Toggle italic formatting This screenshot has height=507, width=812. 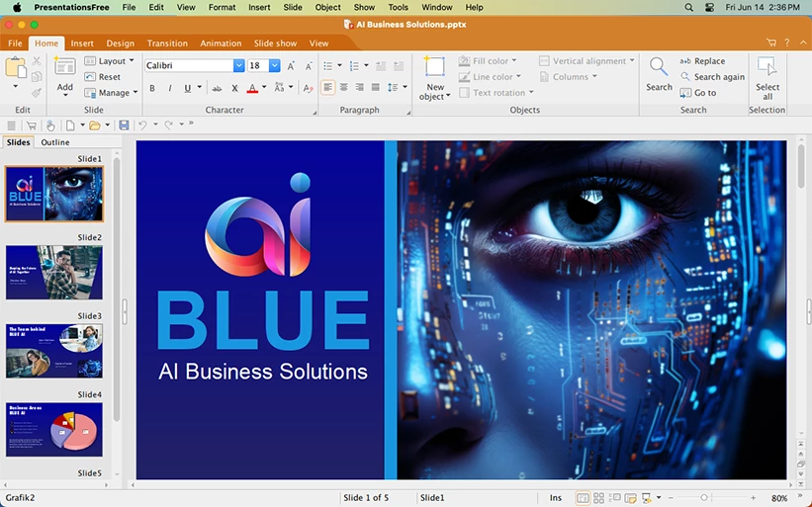click(169, 88)
